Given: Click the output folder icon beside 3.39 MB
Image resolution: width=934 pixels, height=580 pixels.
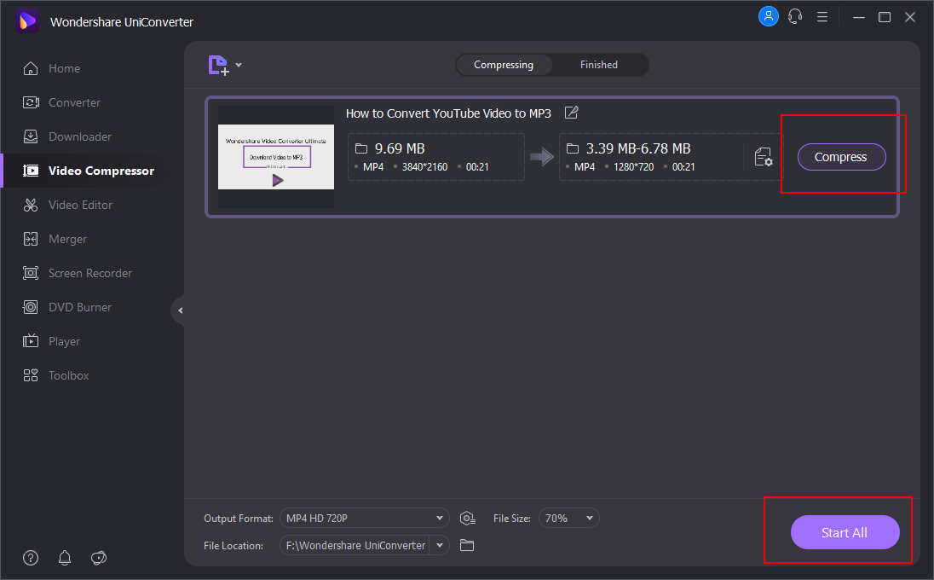Looking at the screenshot, I should [x=573, y=148].
